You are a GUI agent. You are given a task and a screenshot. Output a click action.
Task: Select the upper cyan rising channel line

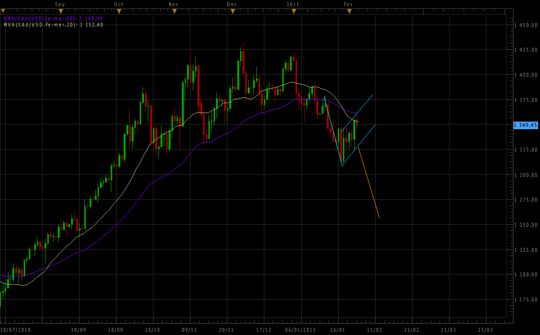(357, 113)
